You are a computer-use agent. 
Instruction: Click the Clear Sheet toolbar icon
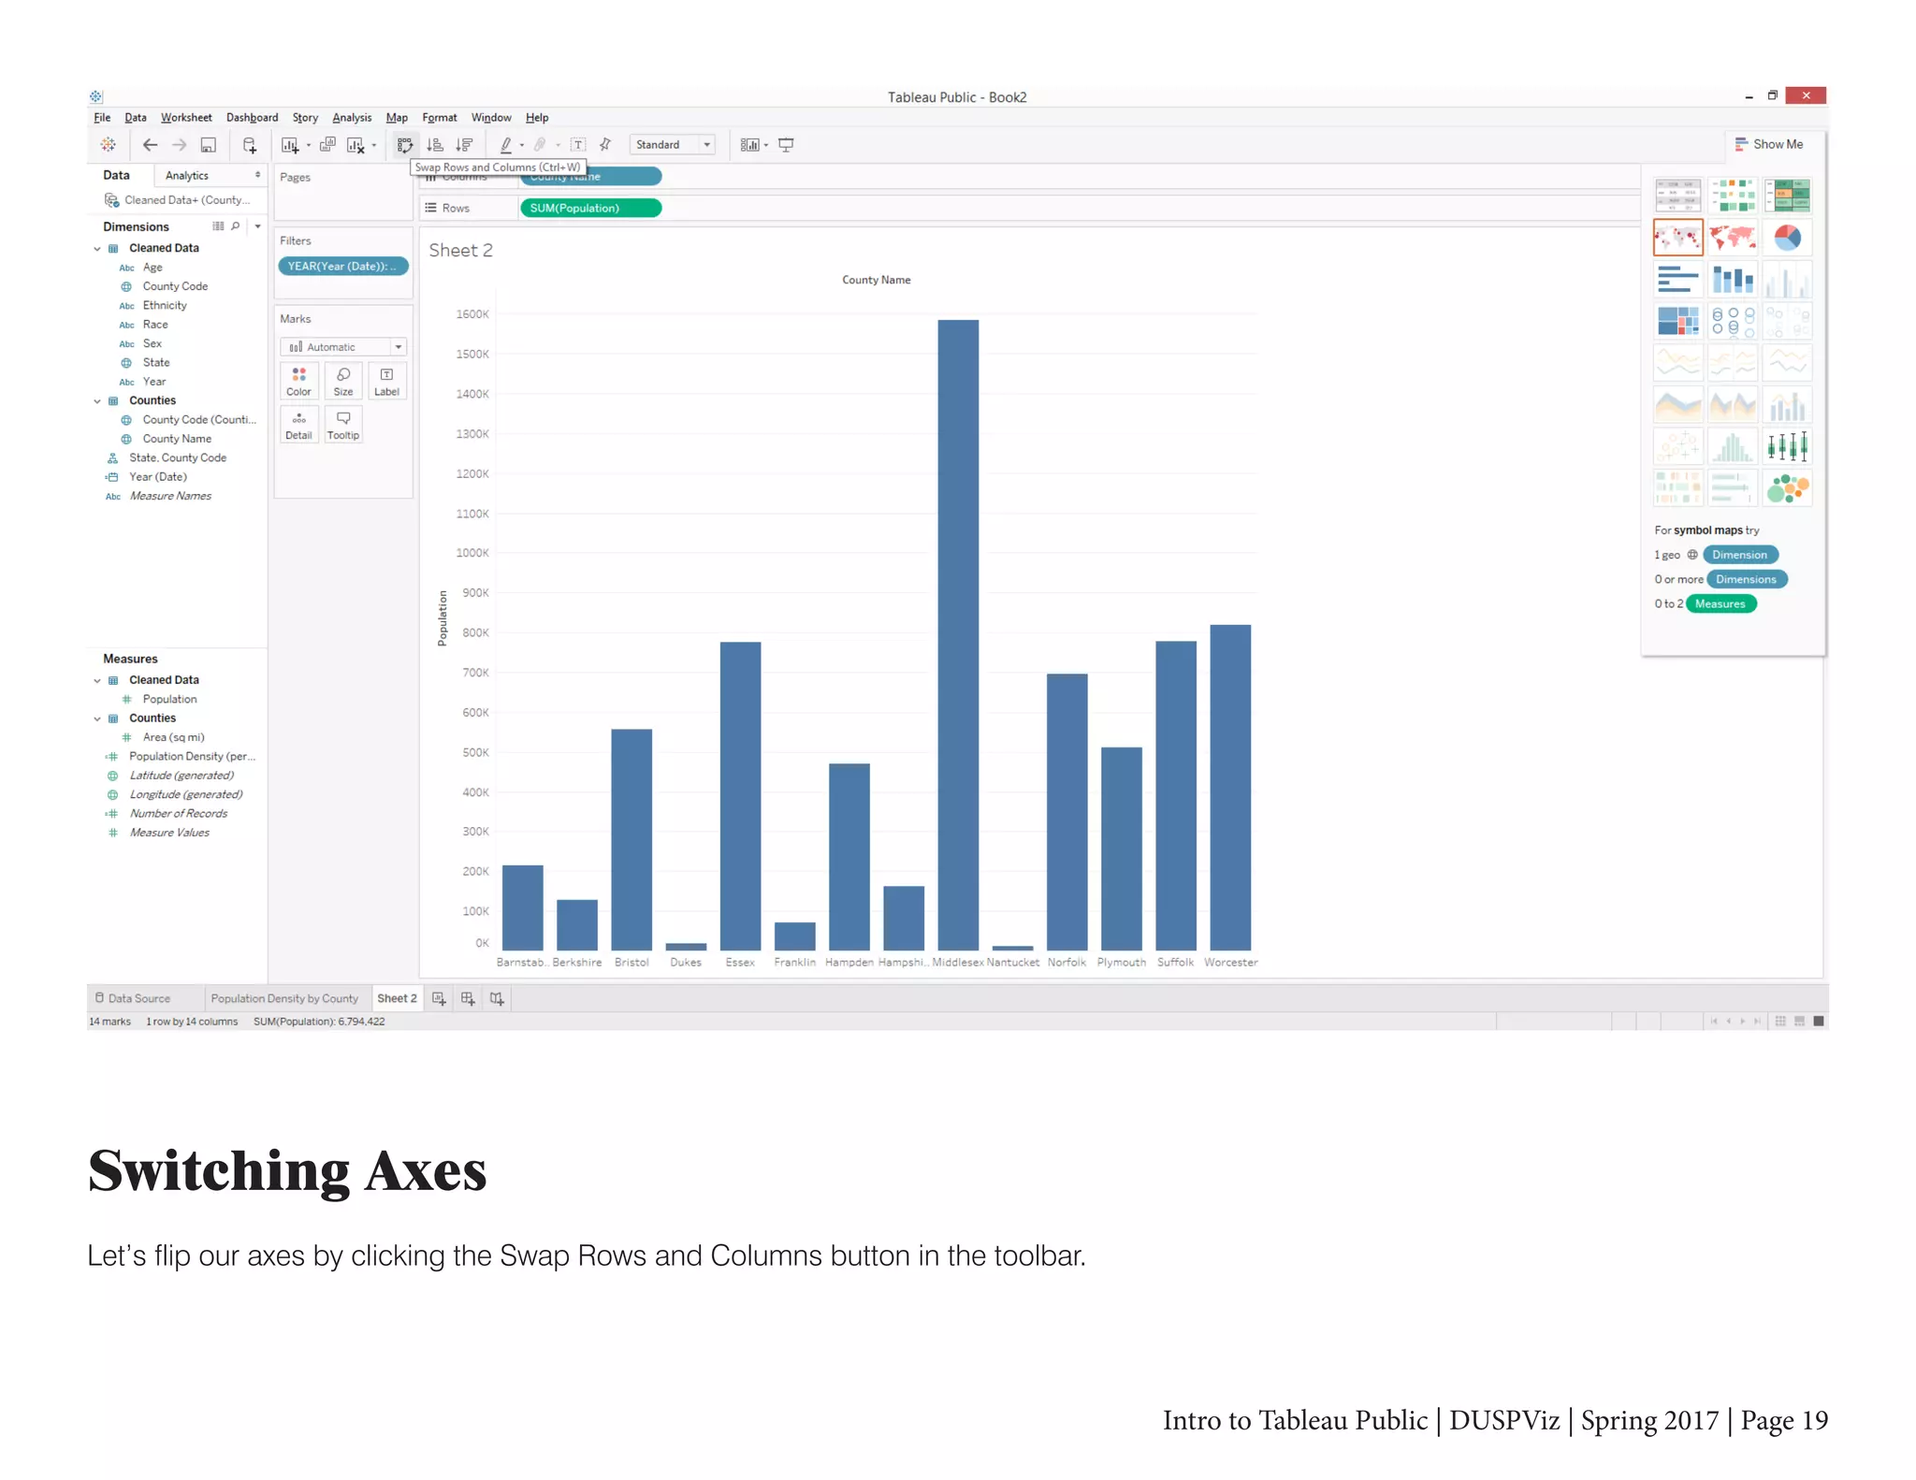[356, 145]
